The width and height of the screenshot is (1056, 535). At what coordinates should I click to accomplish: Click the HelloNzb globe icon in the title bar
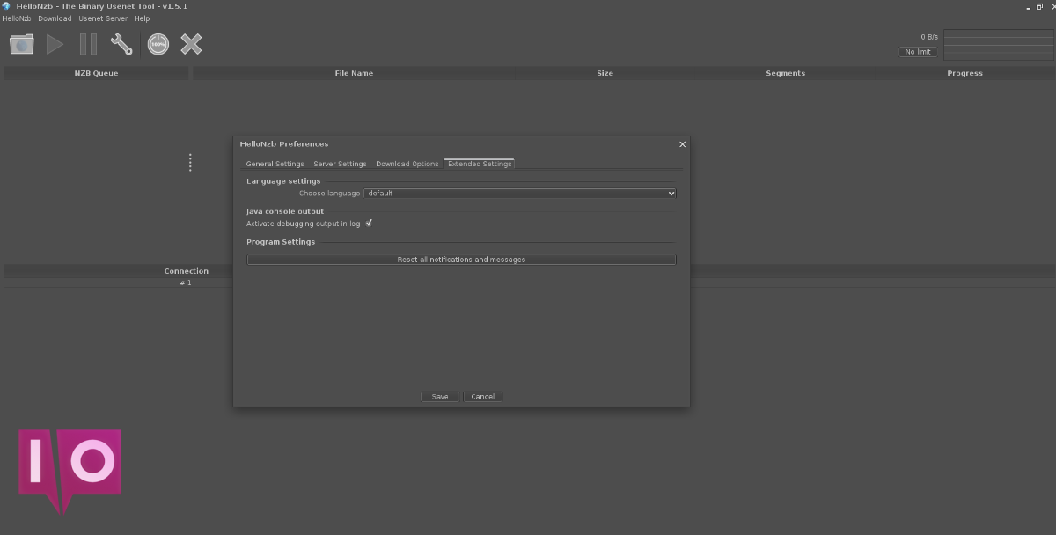pyautogui.click(x=6, y=6)
